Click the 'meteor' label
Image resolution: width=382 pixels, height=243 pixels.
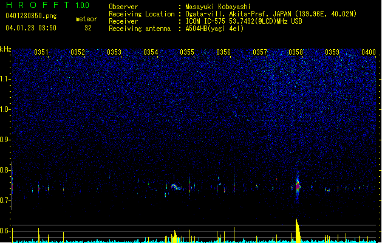pyautogui.click(x=86, y=19)
